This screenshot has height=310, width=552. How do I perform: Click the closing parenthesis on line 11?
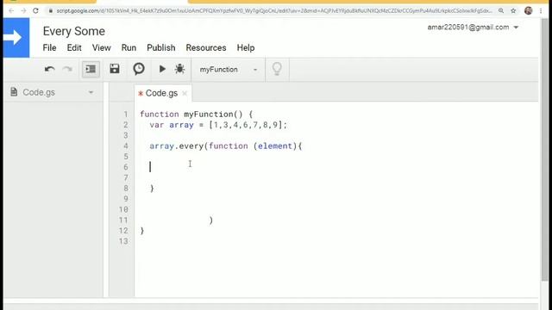(210, 220)
